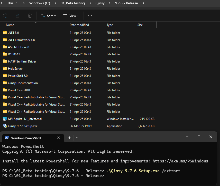Add a new terminal tab

pyautogui.click(x=69, y=138)
